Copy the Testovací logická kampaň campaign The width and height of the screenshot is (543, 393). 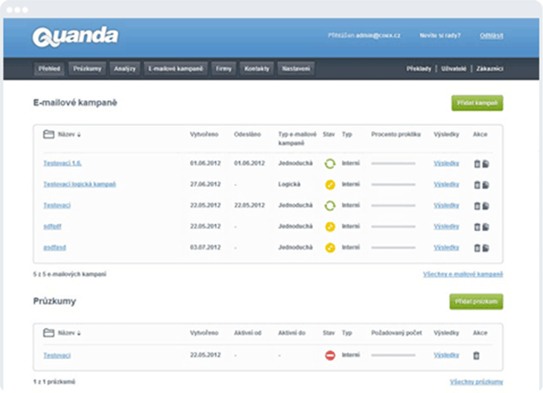pyautogui.click(x=486, y=185)
